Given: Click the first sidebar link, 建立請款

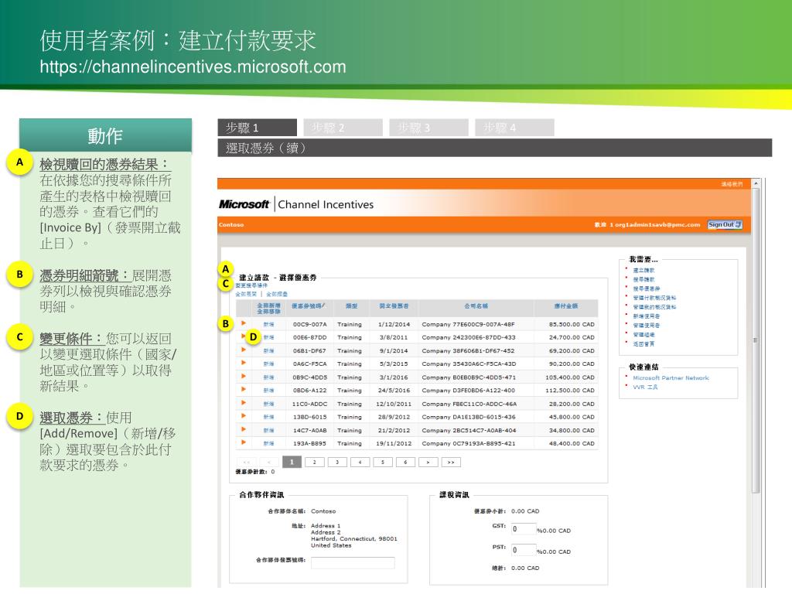Looking at the screenshot, I should 643,270.
